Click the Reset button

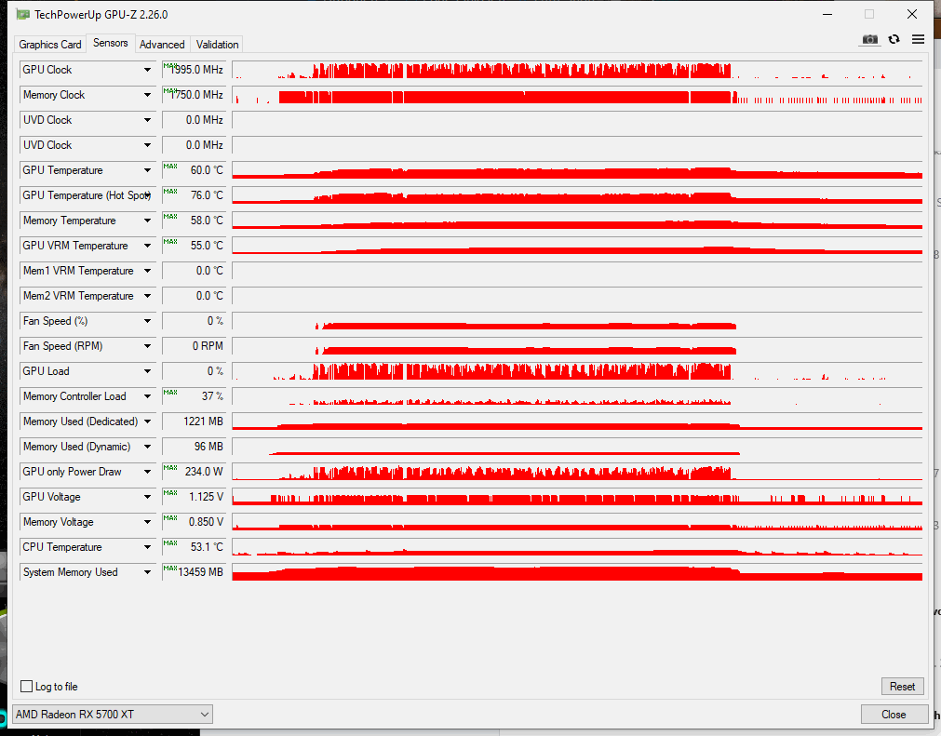(x=902, y=686)
